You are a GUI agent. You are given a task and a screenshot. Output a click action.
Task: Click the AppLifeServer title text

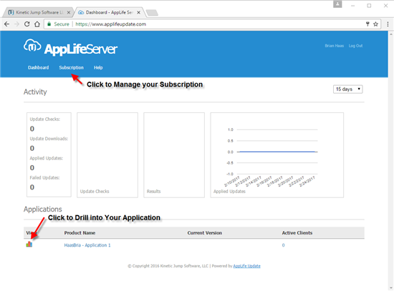(x=81, y=49)
